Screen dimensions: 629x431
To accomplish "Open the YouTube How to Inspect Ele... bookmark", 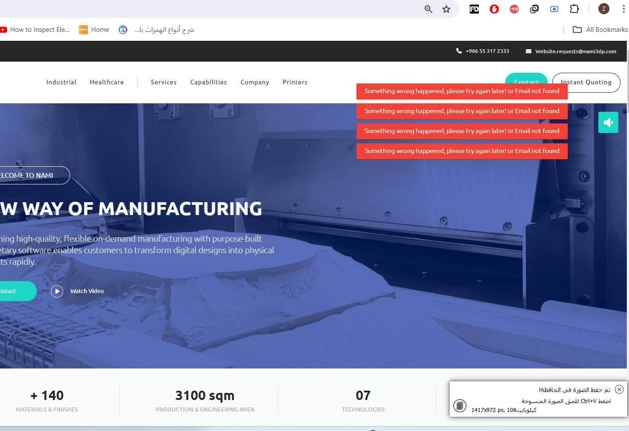I will click(35, 30).
